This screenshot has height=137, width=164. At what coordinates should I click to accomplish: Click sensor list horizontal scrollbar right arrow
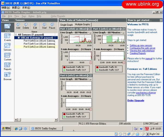pos(56,120)
